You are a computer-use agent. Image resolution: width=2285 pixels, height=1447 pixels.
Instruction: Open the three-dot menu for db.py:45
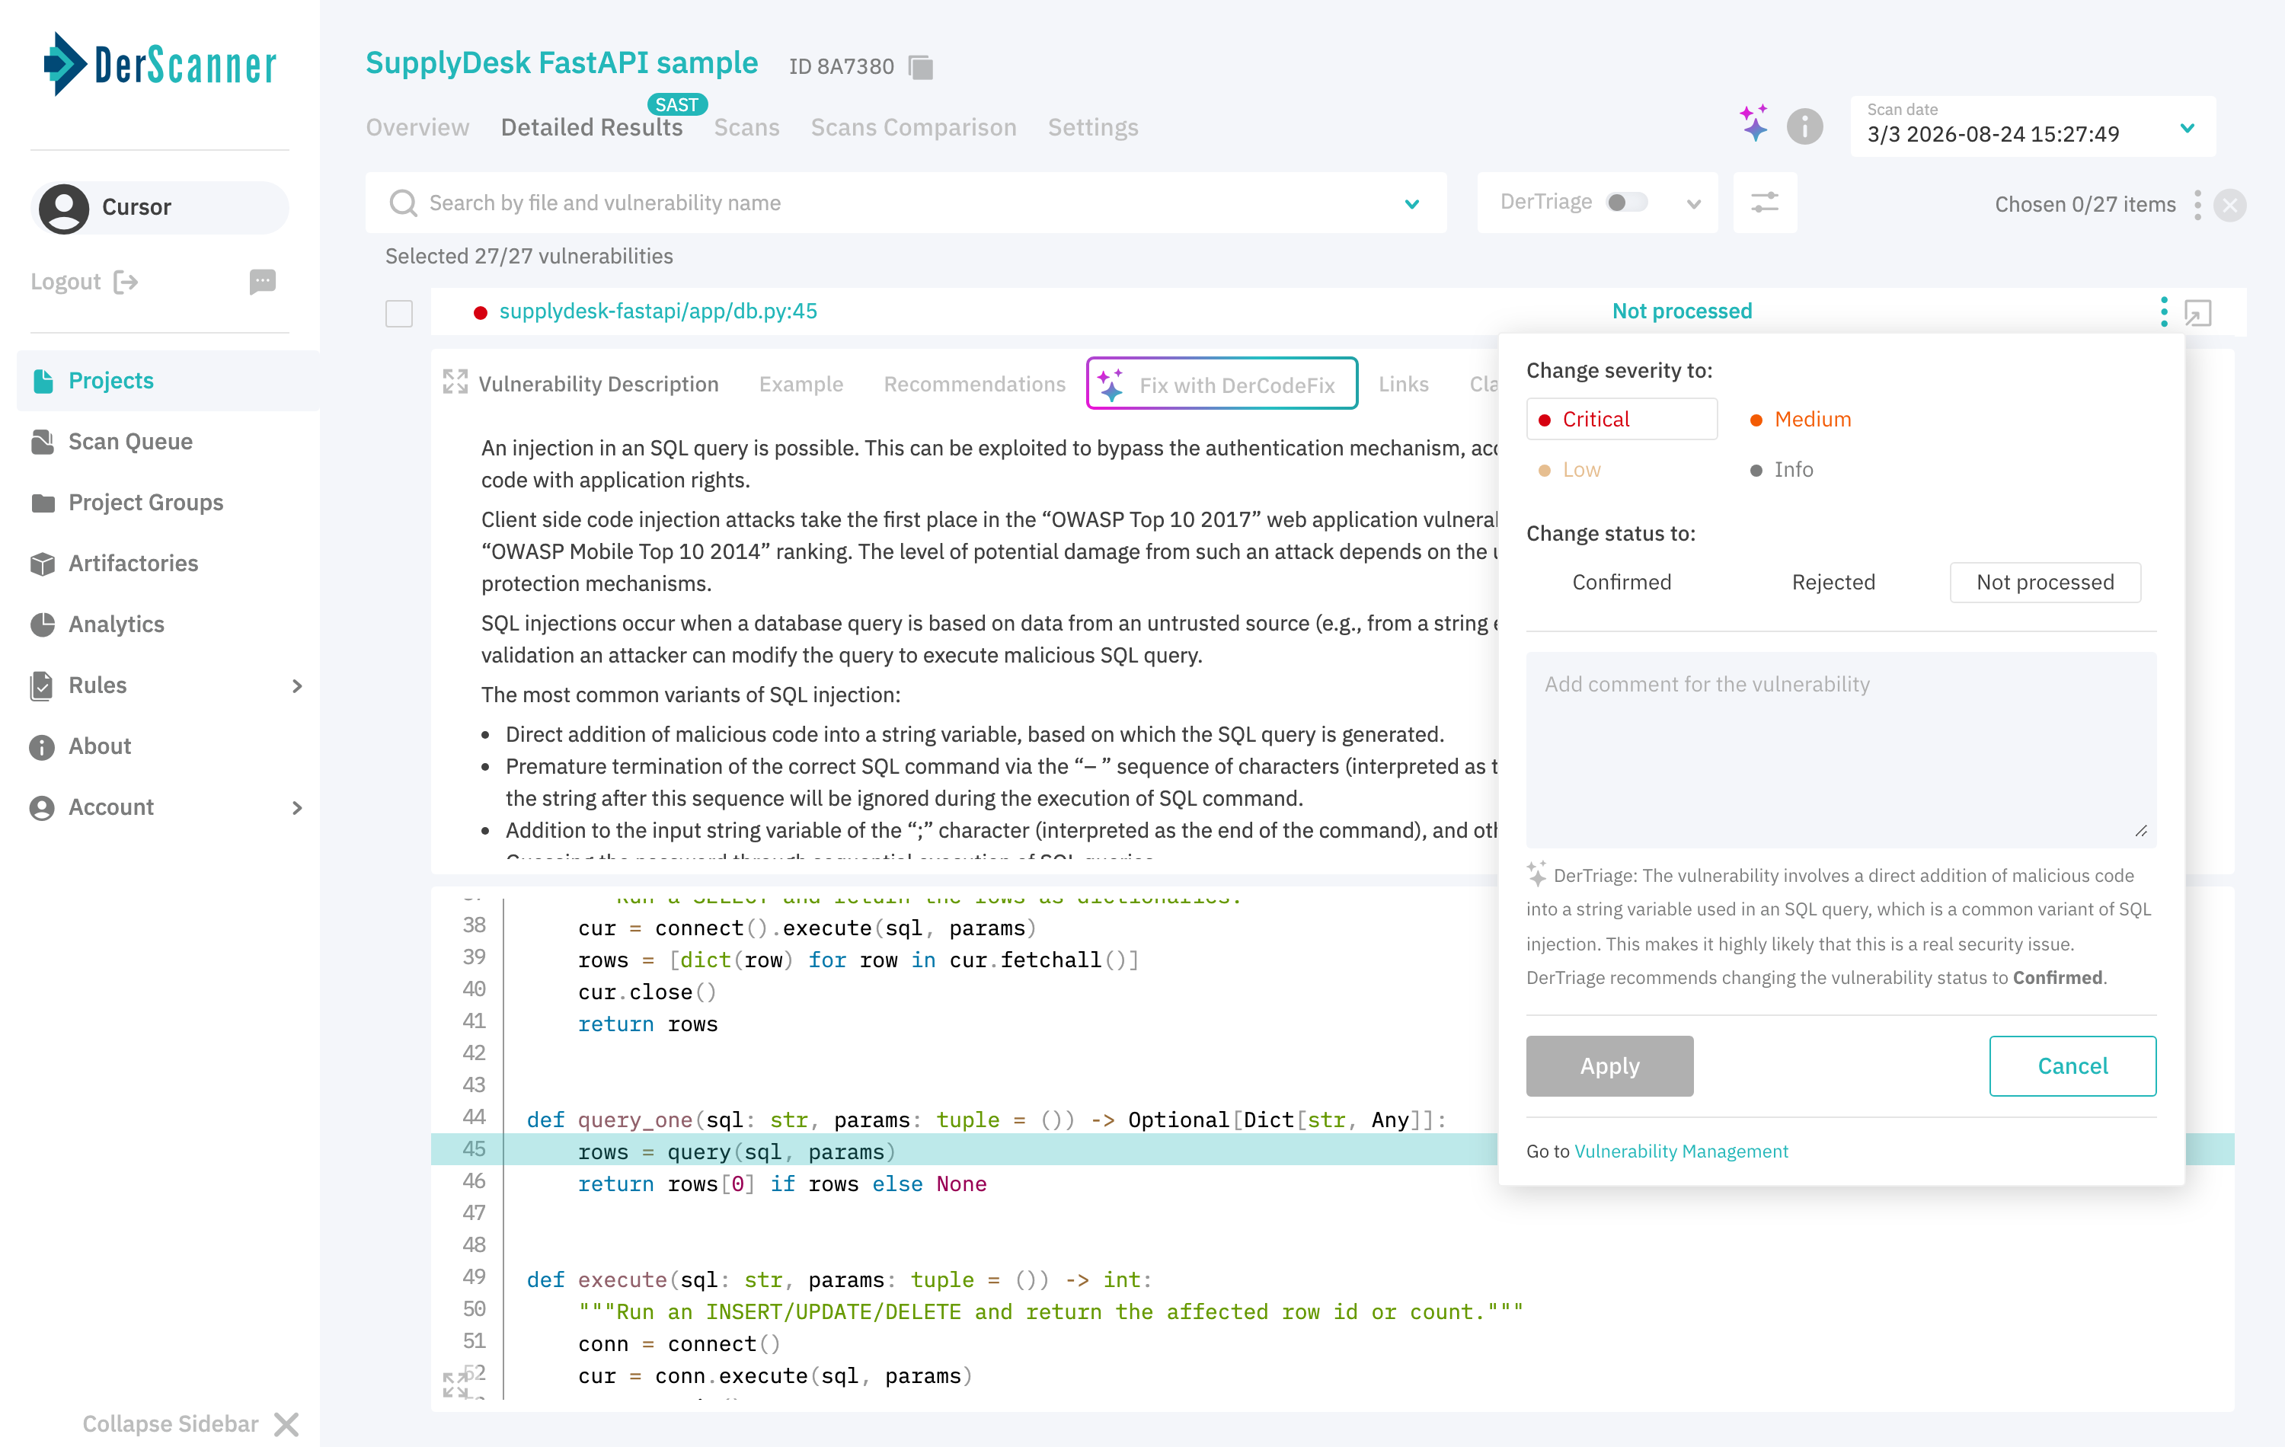[2164, 311]
